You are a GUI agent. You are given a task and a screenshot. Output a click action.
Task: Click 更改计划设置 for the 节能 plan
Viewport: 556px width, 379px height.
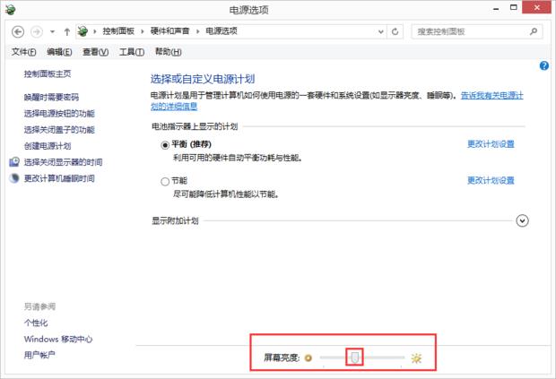coord(491,180)
